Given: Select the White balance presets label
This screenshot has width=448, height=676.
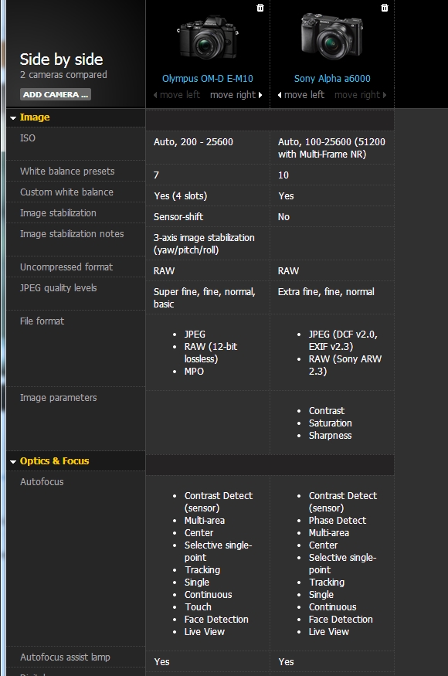Looking at the screenshot, I should point(67,172).
